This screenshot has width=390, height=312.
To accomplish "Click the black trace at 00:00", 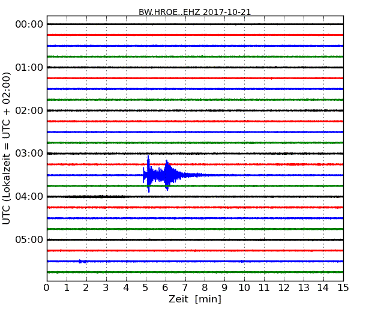I will coord(195,24).
